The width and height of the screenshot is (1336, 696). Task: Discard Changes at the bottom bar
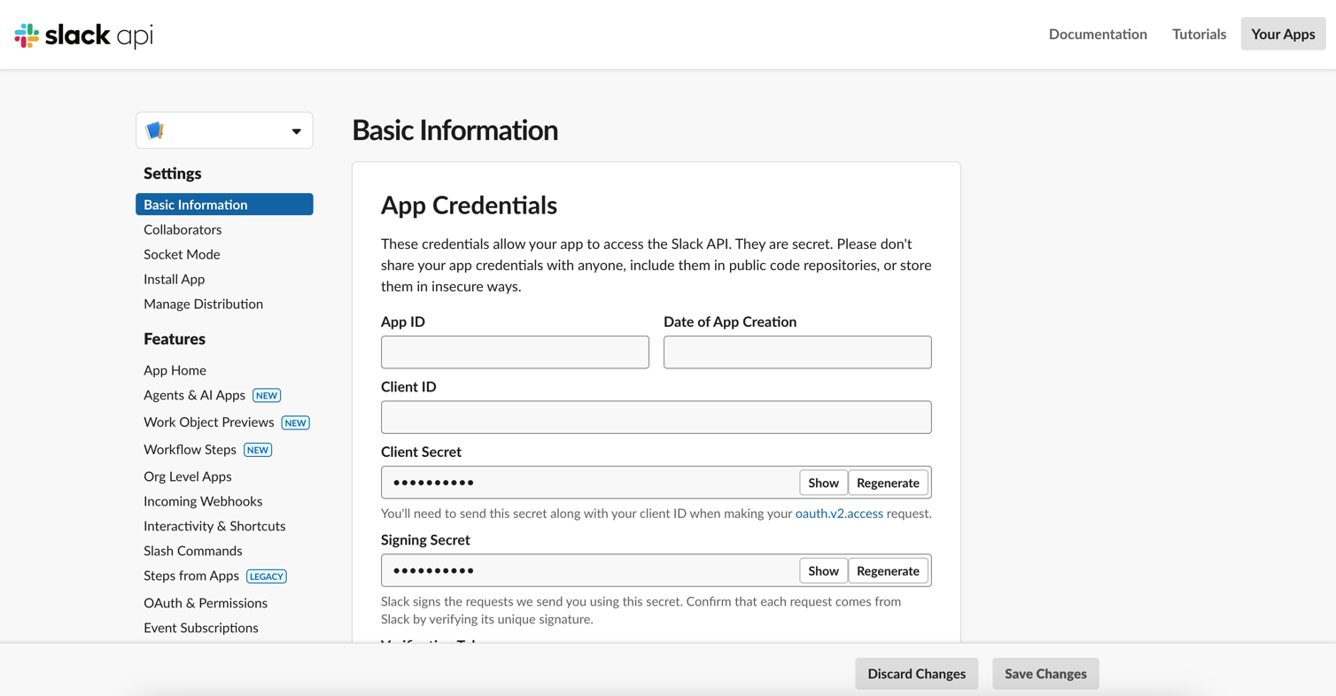tap(916, 674)
